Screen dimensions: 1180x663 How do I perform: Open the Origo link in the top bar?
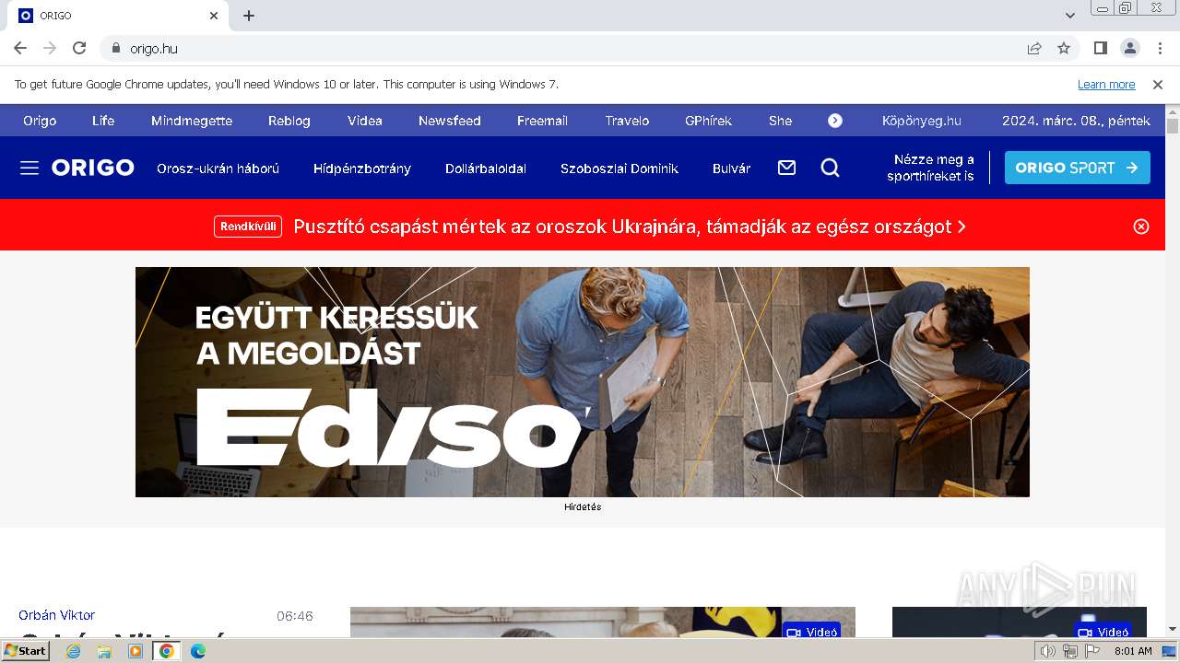[40, 121]
